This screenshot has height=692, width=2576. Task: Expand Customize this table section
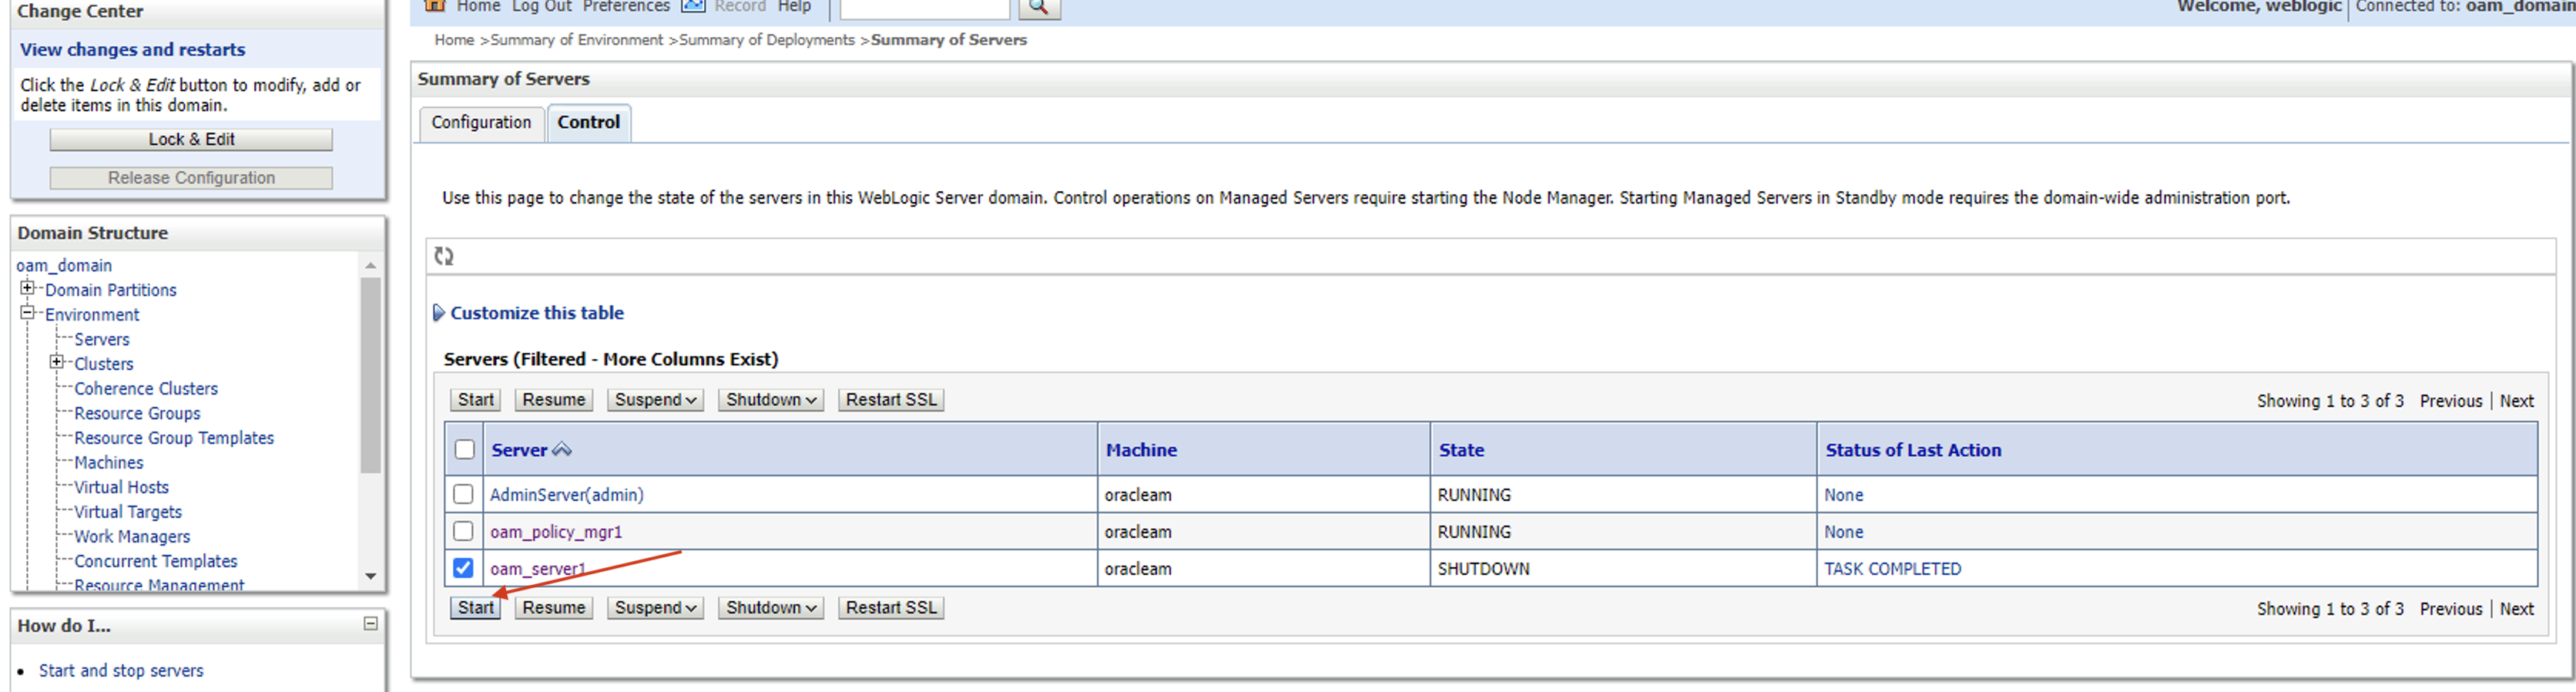pyautogui.click(x=439, y=313)
